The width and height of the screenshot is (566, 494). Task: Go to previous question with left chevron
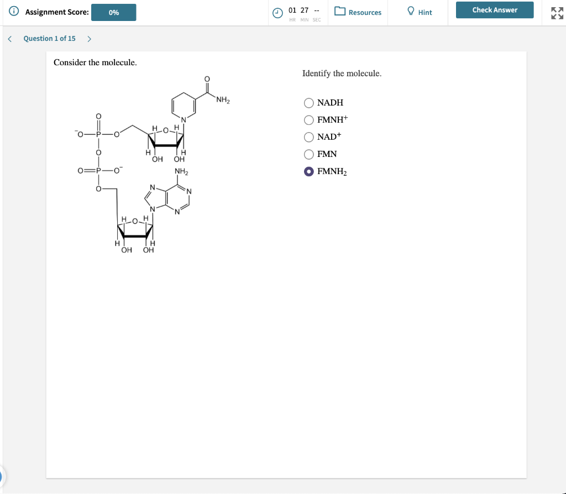click(8, 38)
